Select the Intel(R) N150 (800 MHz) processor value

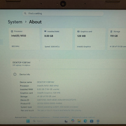click(x=48, y=86)
